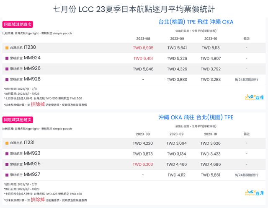This screenshot has width=268, height=208.
Task: Click the JUSX logo in the TPE→OKA section
Action: (x=254, y=97)
